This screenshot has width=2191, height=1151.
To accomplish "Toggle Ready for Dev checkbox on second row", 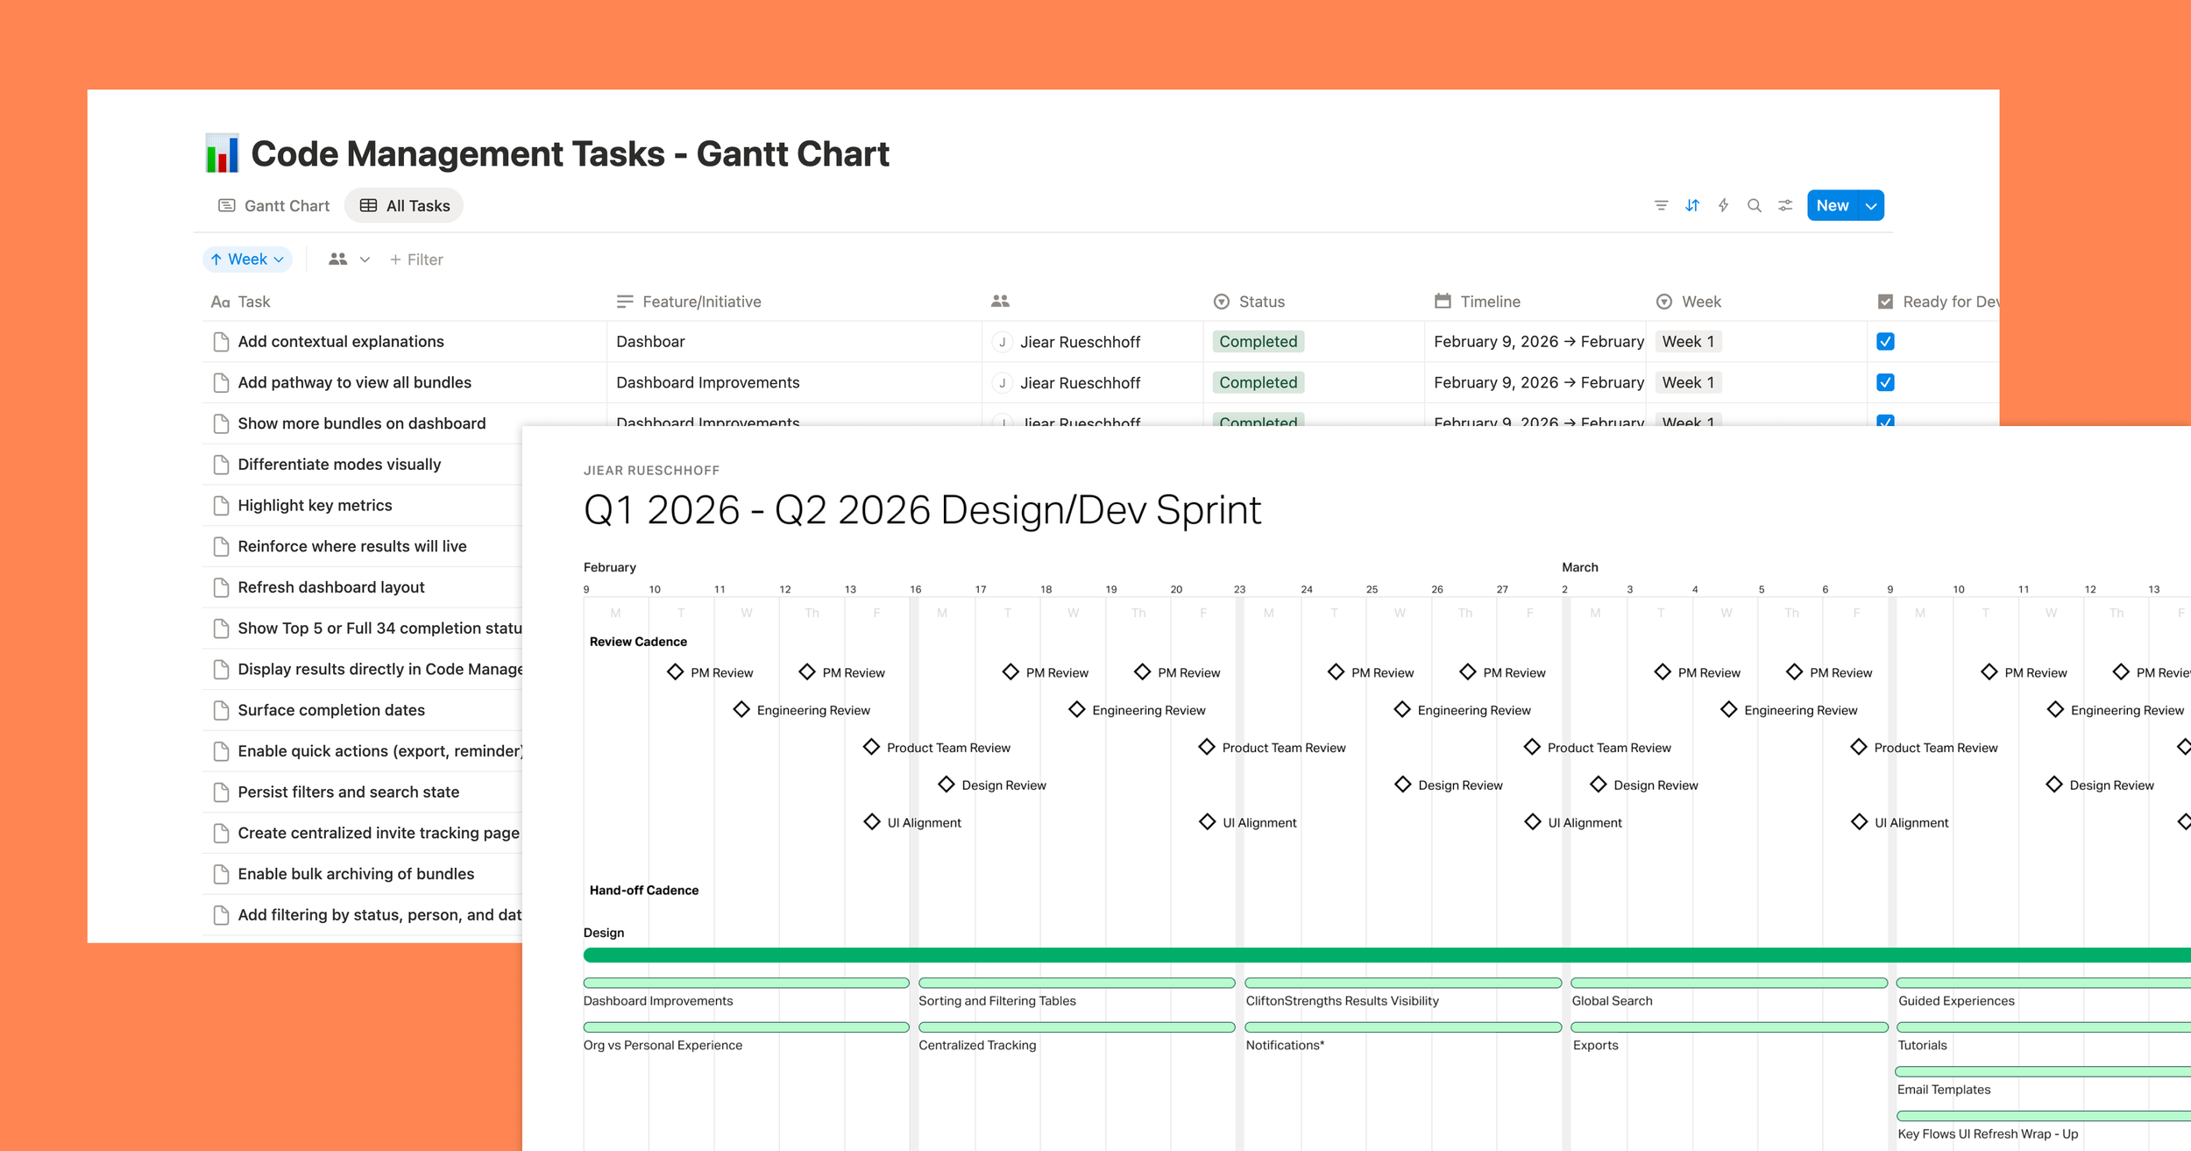I will tap(1885, 382).
